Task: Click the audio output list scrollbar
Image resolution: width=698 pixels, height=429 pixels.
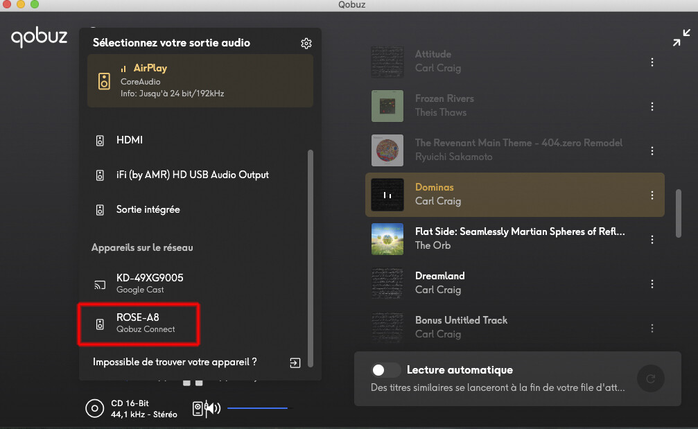Action: (311, 258)
